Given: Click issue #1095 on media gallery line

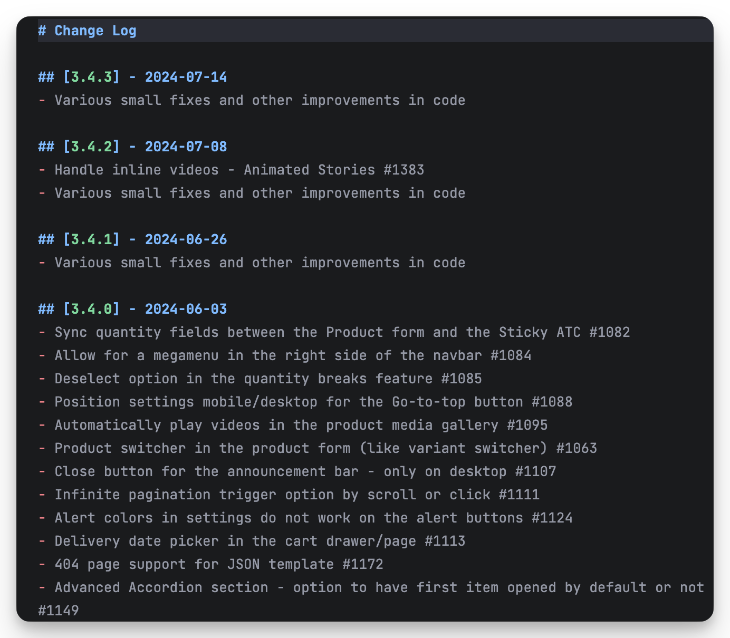Looking at the screenshot, I should click(x=527, y=425).
